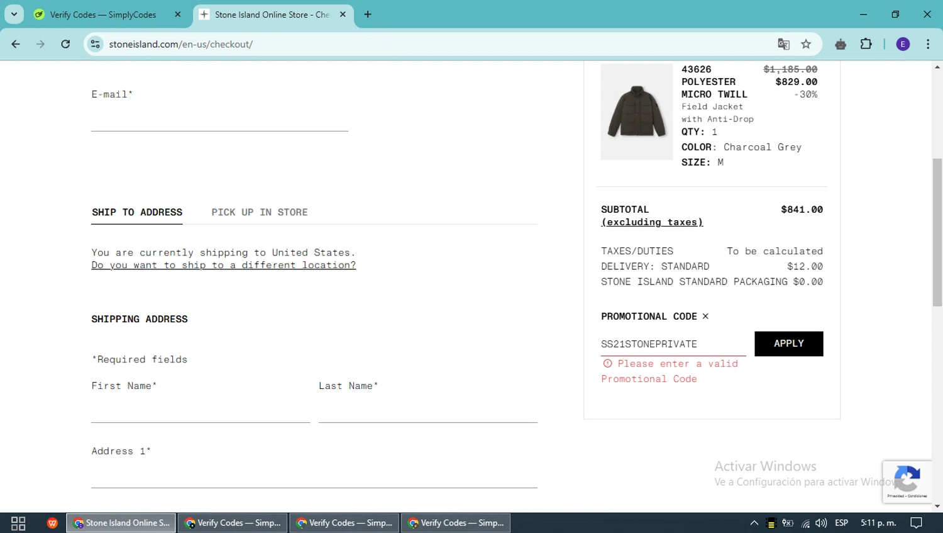Click the APPLY button

[x=789, y=344]
